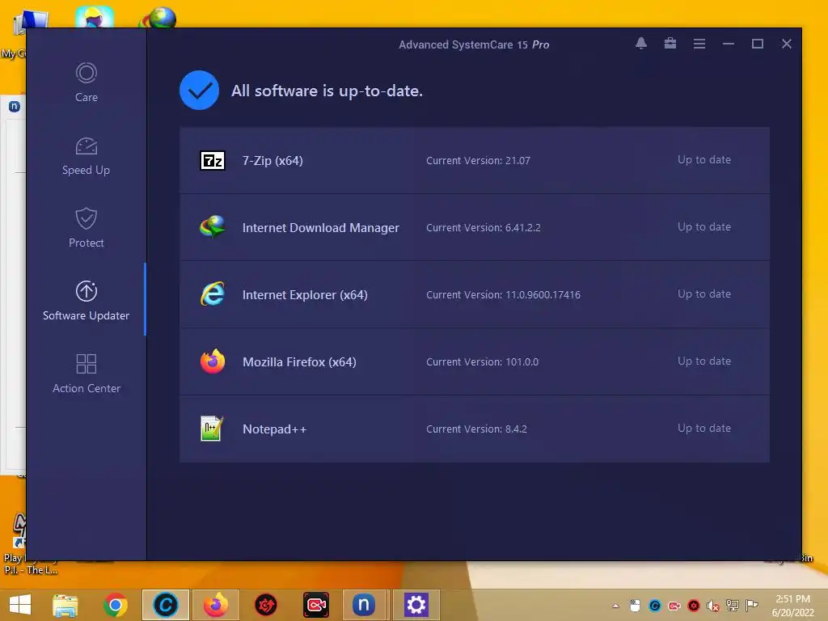Click 'Up to date' for Mozilla Firefox

704,361
